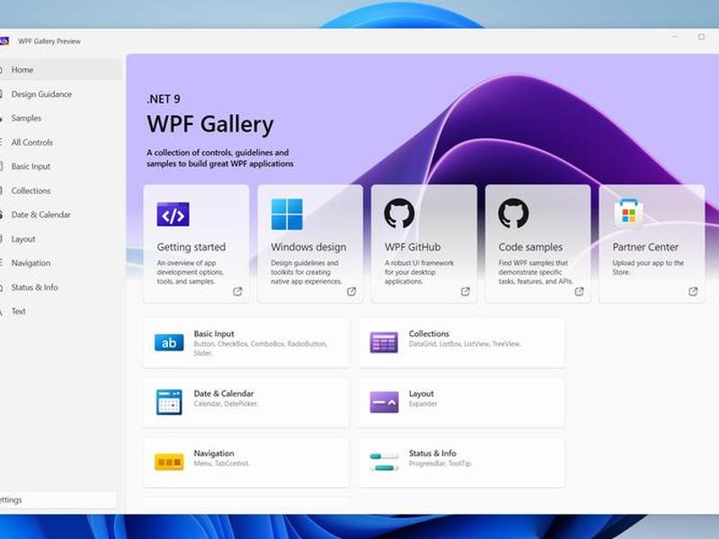This screenshot has width=719, height=539.
Task: Click 'Upload your app to the Store.' text
Action: coord(648,267)
